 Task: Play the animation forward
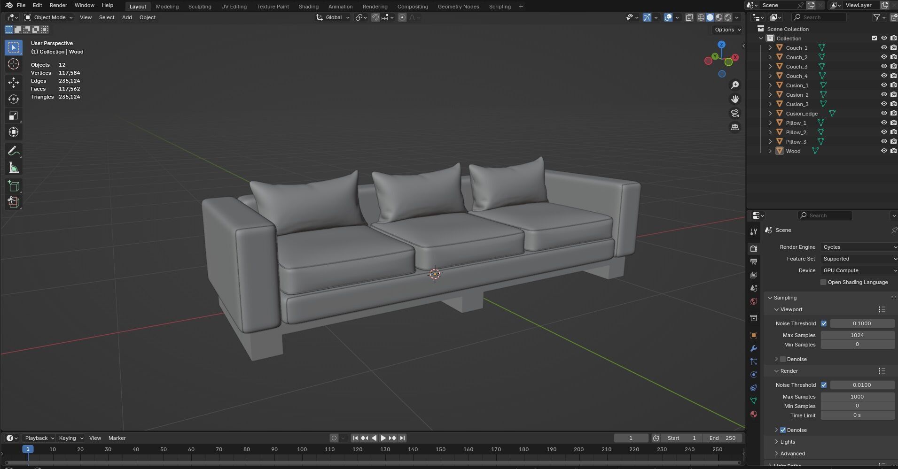coord(383,438)
